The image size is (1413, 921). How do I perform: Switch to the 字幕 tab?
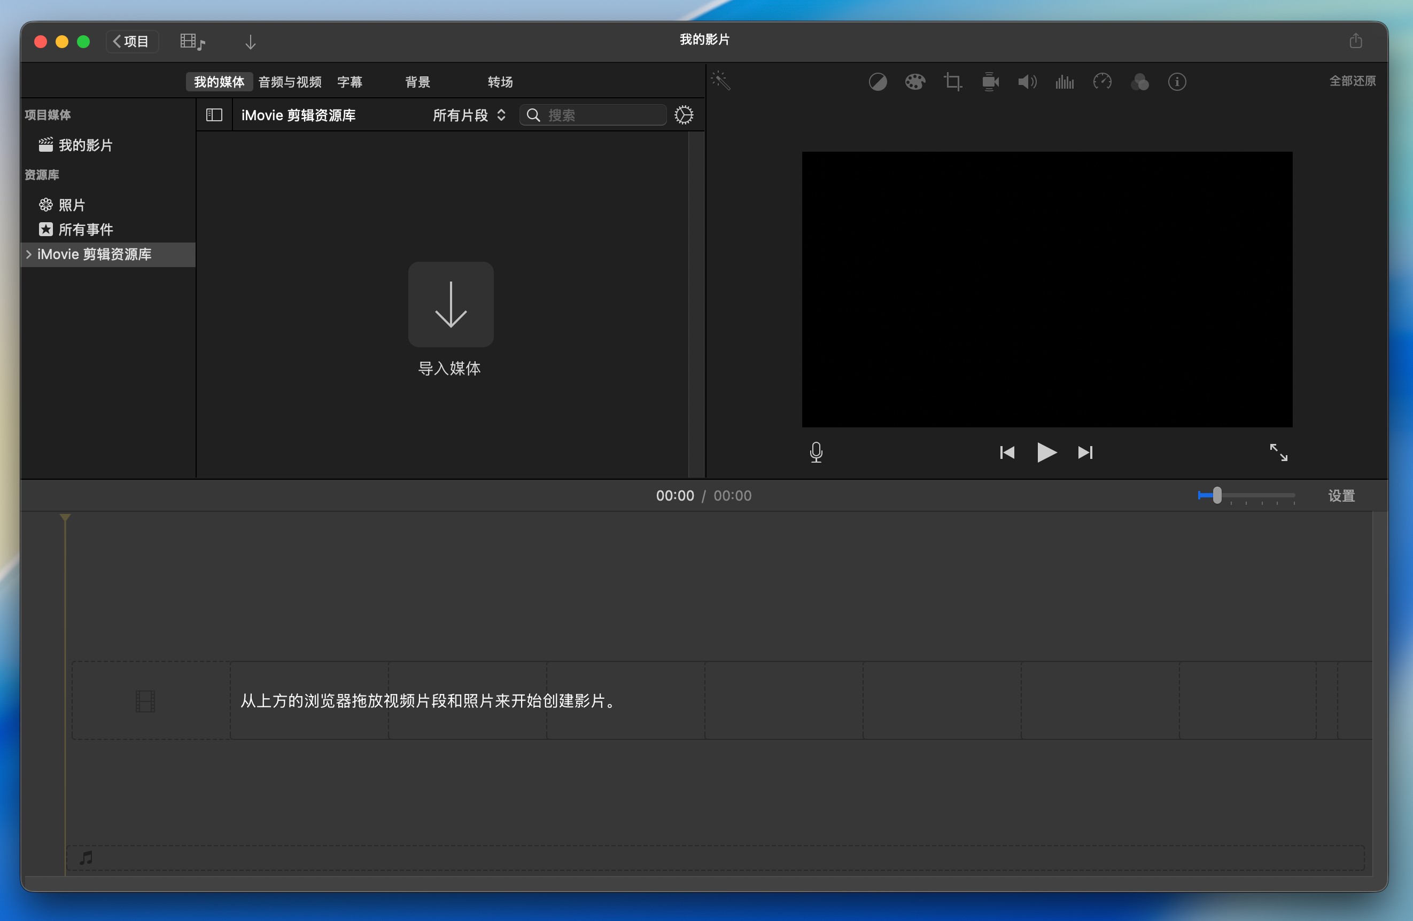(350, 82)
